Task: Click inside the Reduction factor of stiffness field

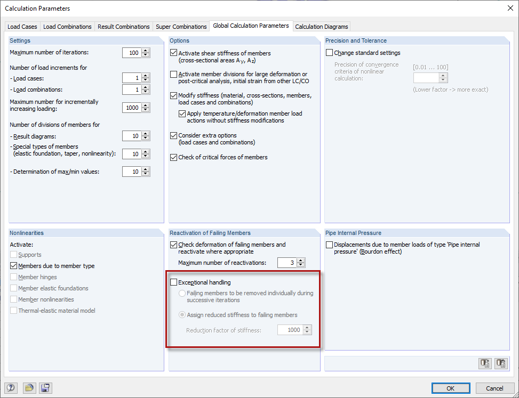Action: coord(290,329)
